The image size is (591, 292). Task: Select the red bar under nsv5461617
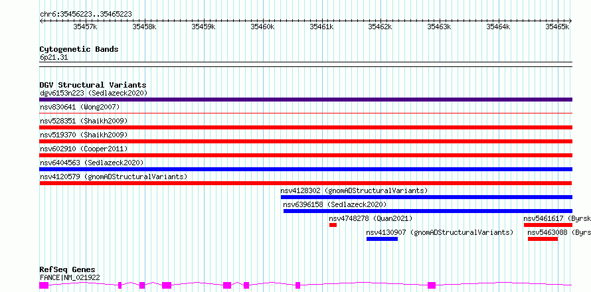[x=548, y=225]
